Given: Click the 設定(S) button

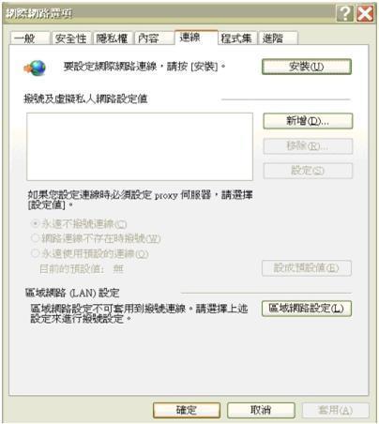Looking at the screenshot, I should click(x=308, y=171).
